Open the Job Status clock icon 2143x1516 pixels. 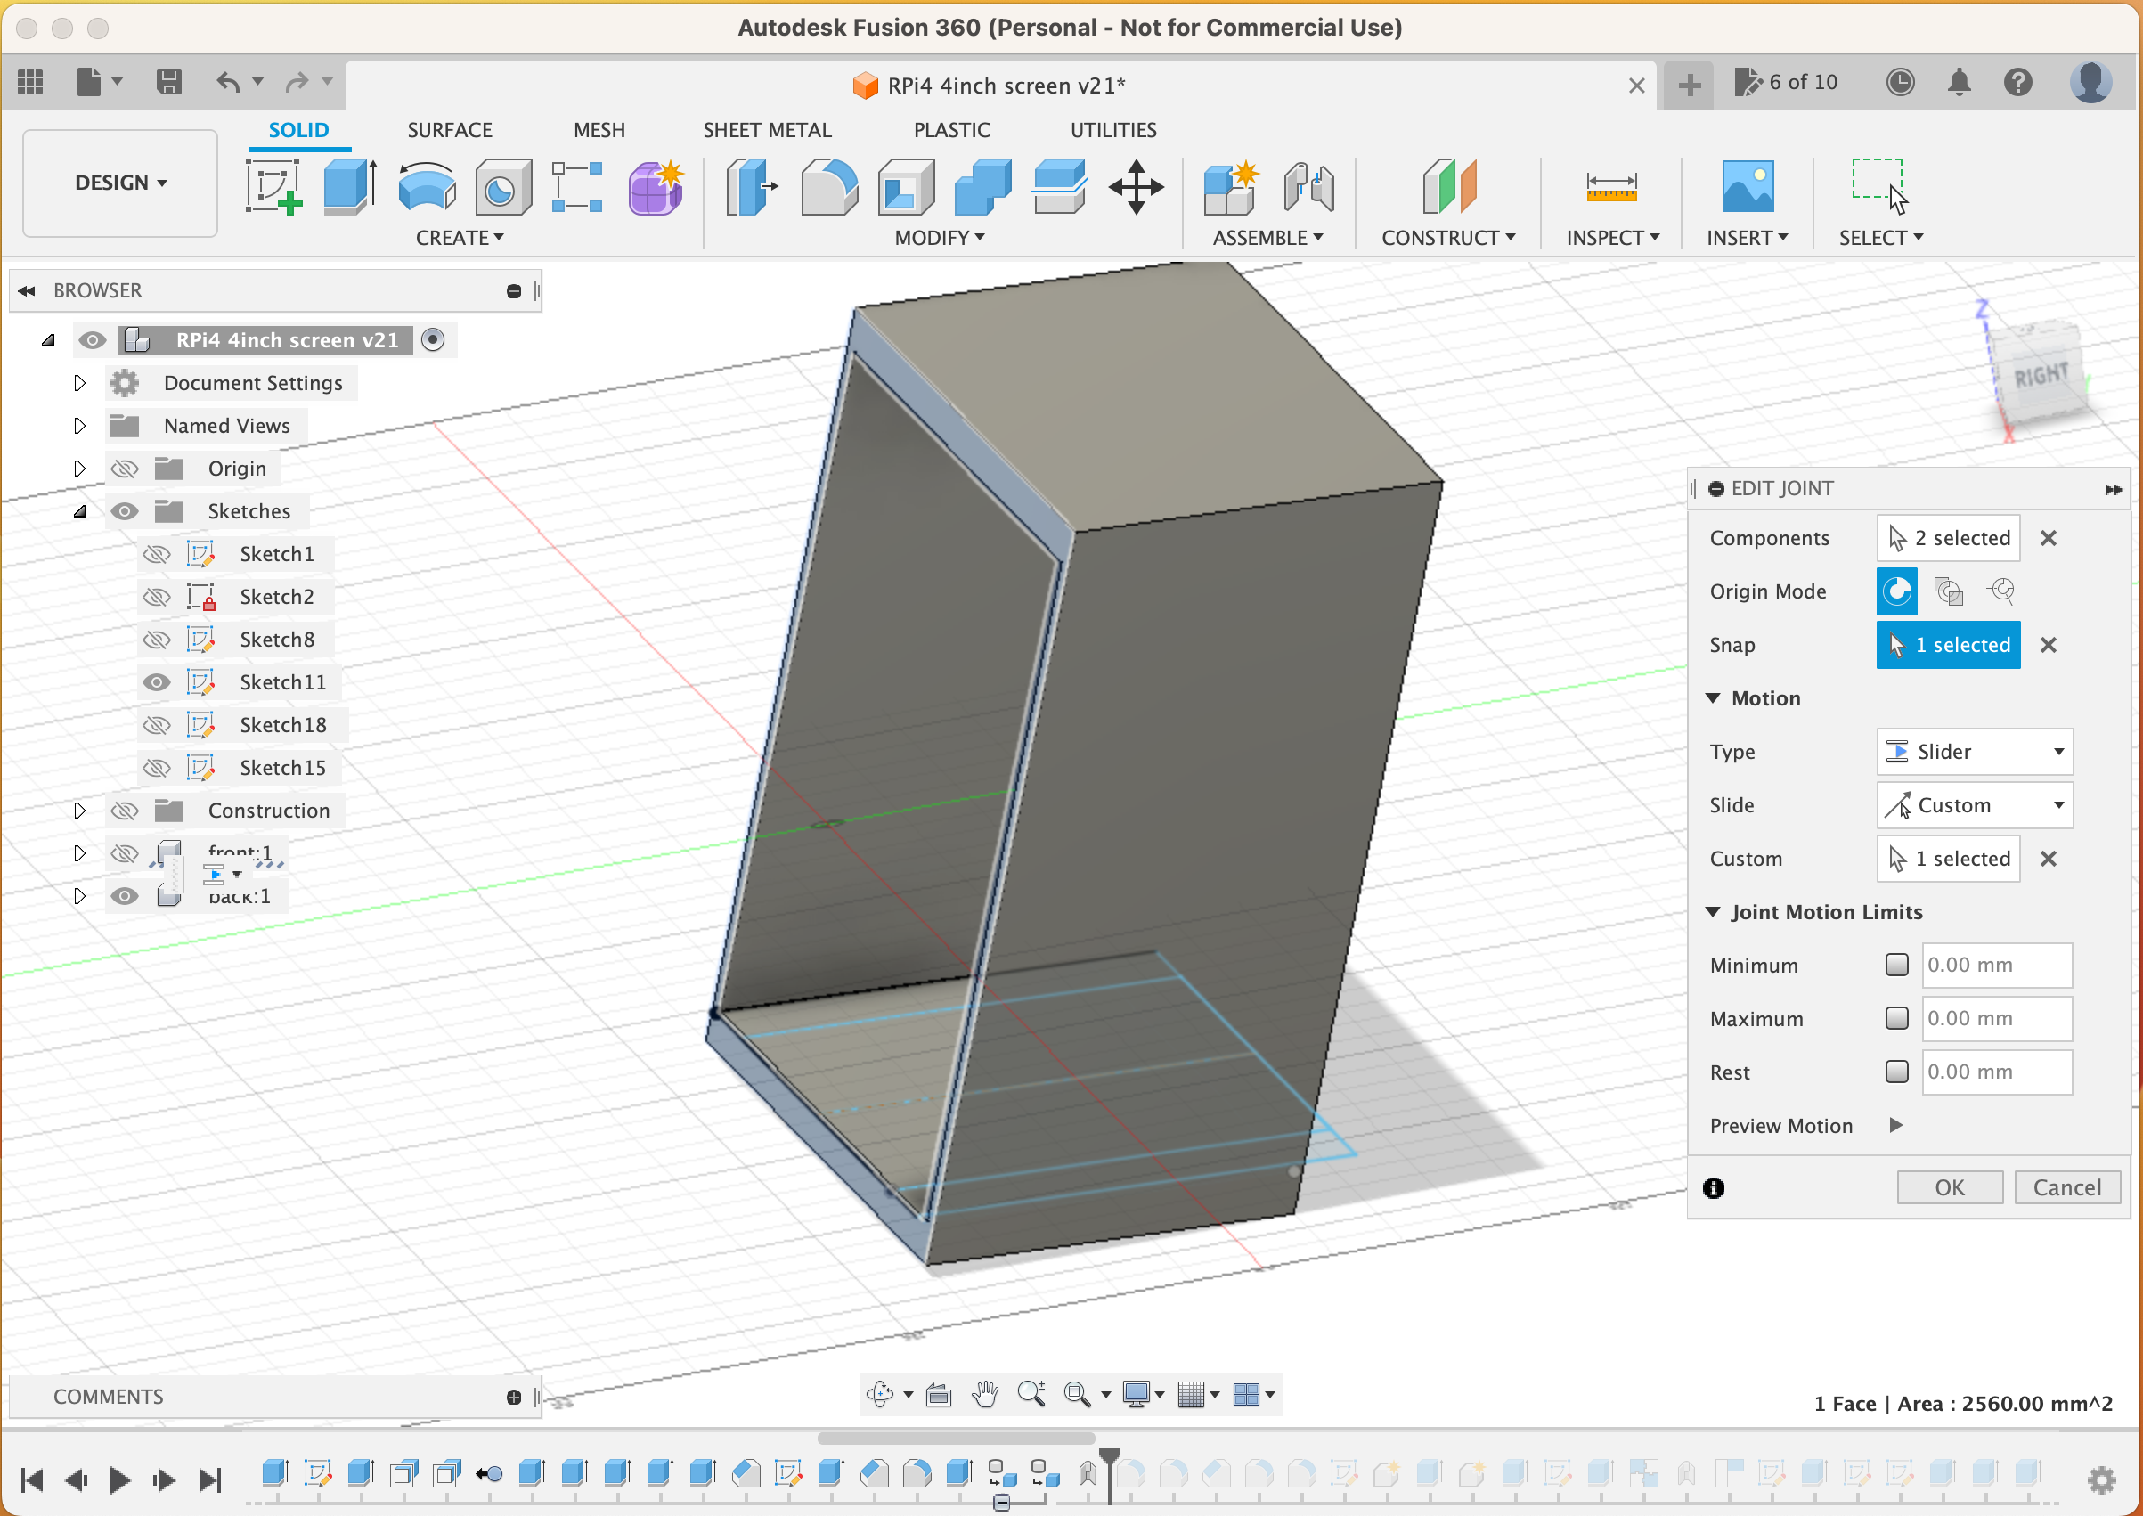click(x=1899, y=82)
